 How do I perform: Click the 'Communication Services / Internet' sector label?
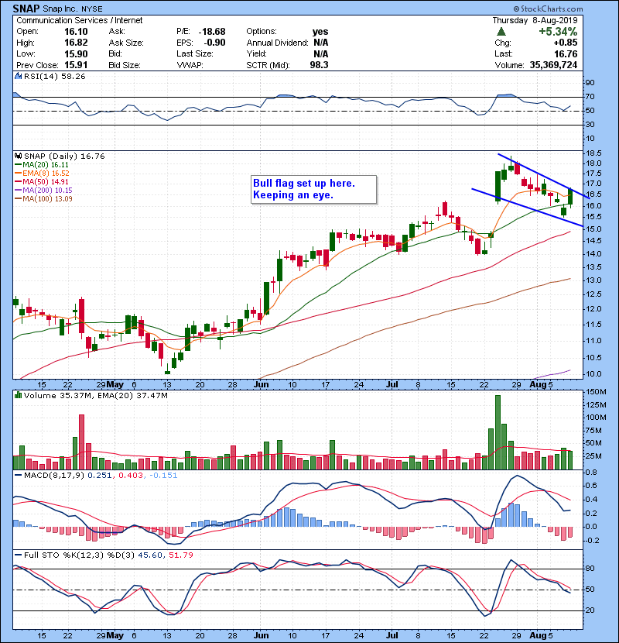click(80, 20)
